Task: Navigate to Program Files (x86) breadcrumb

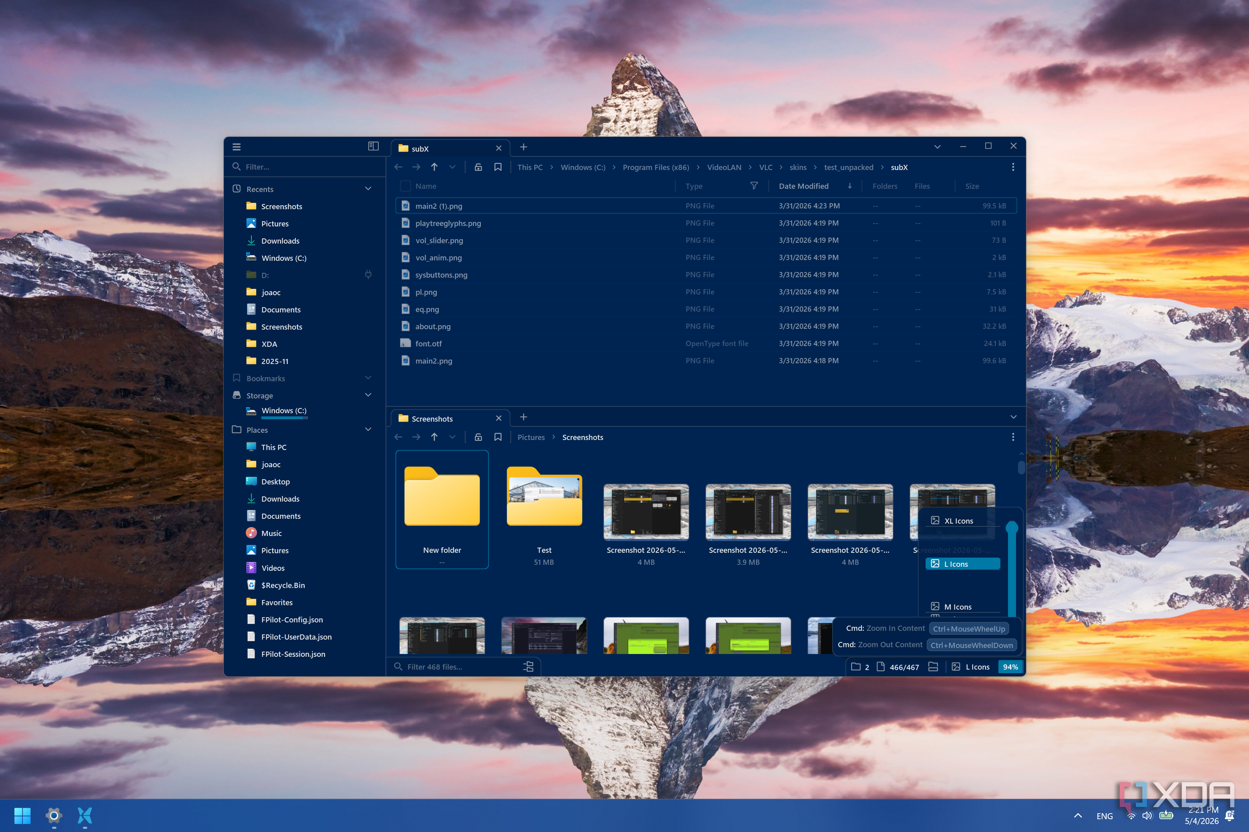Action: click(656, 167)
